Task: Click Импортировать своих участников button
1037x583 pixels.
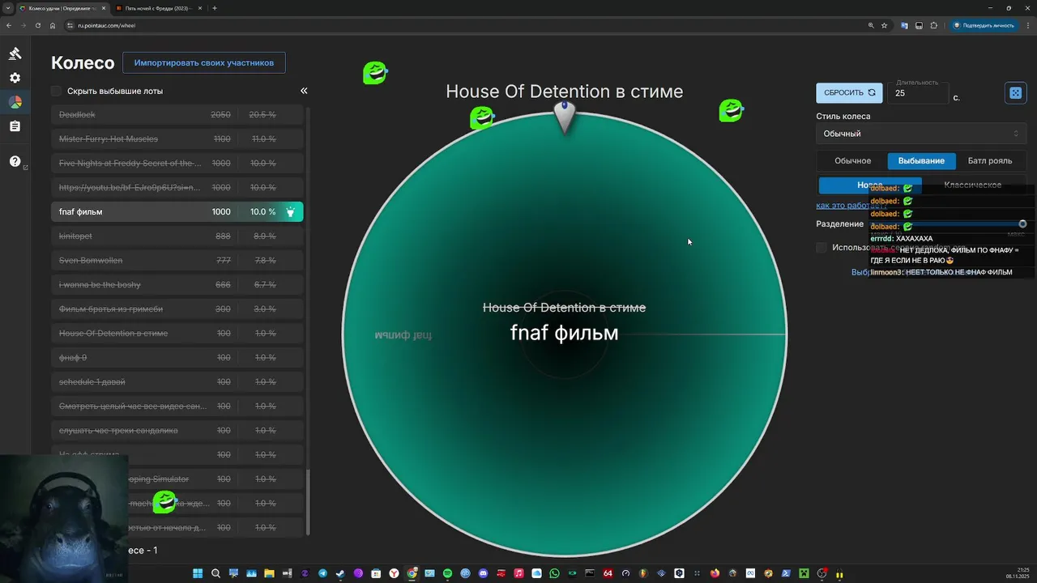Action: [x=204, y=62]
